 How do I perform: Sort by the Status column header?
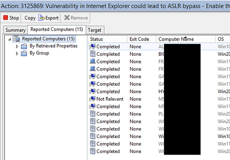107,39
